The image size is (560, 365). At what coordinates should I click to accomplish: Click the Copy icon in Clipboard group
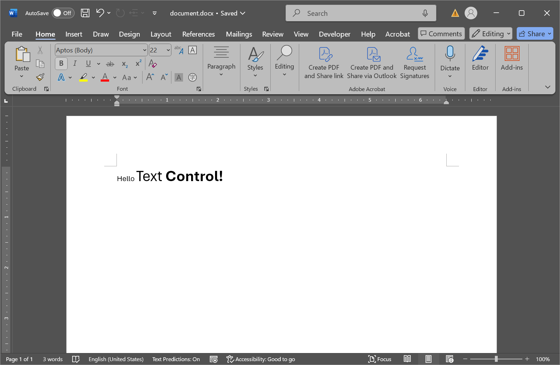[40, 64]
